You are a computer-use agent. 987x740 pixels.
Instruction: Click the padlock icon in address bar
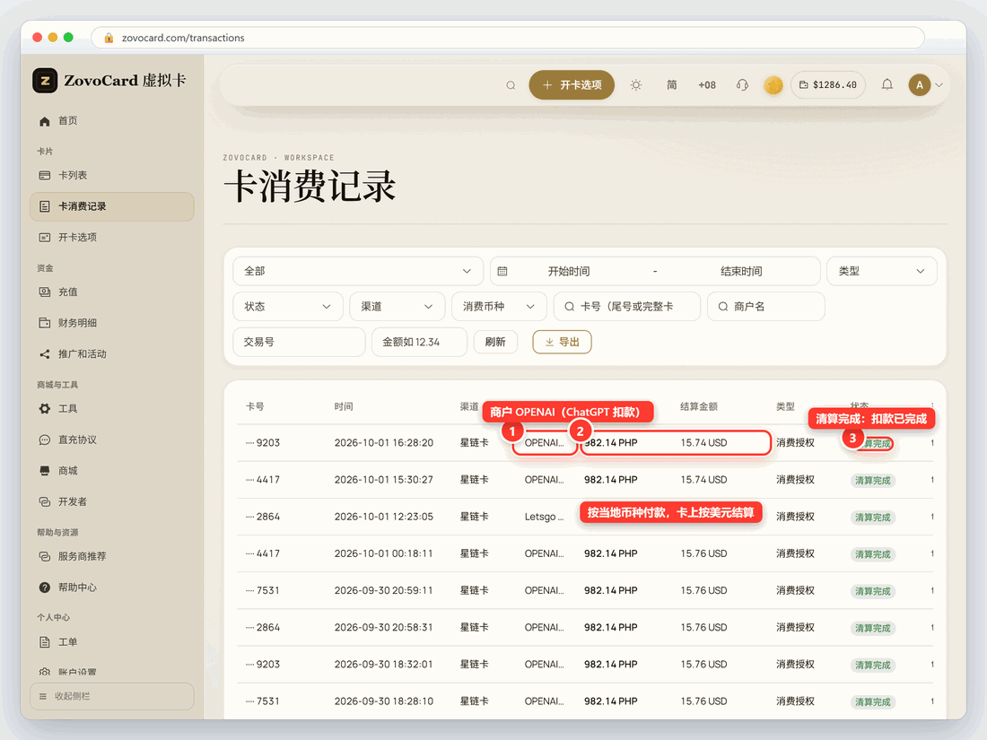pyautogui.click(x=109, y=38)
